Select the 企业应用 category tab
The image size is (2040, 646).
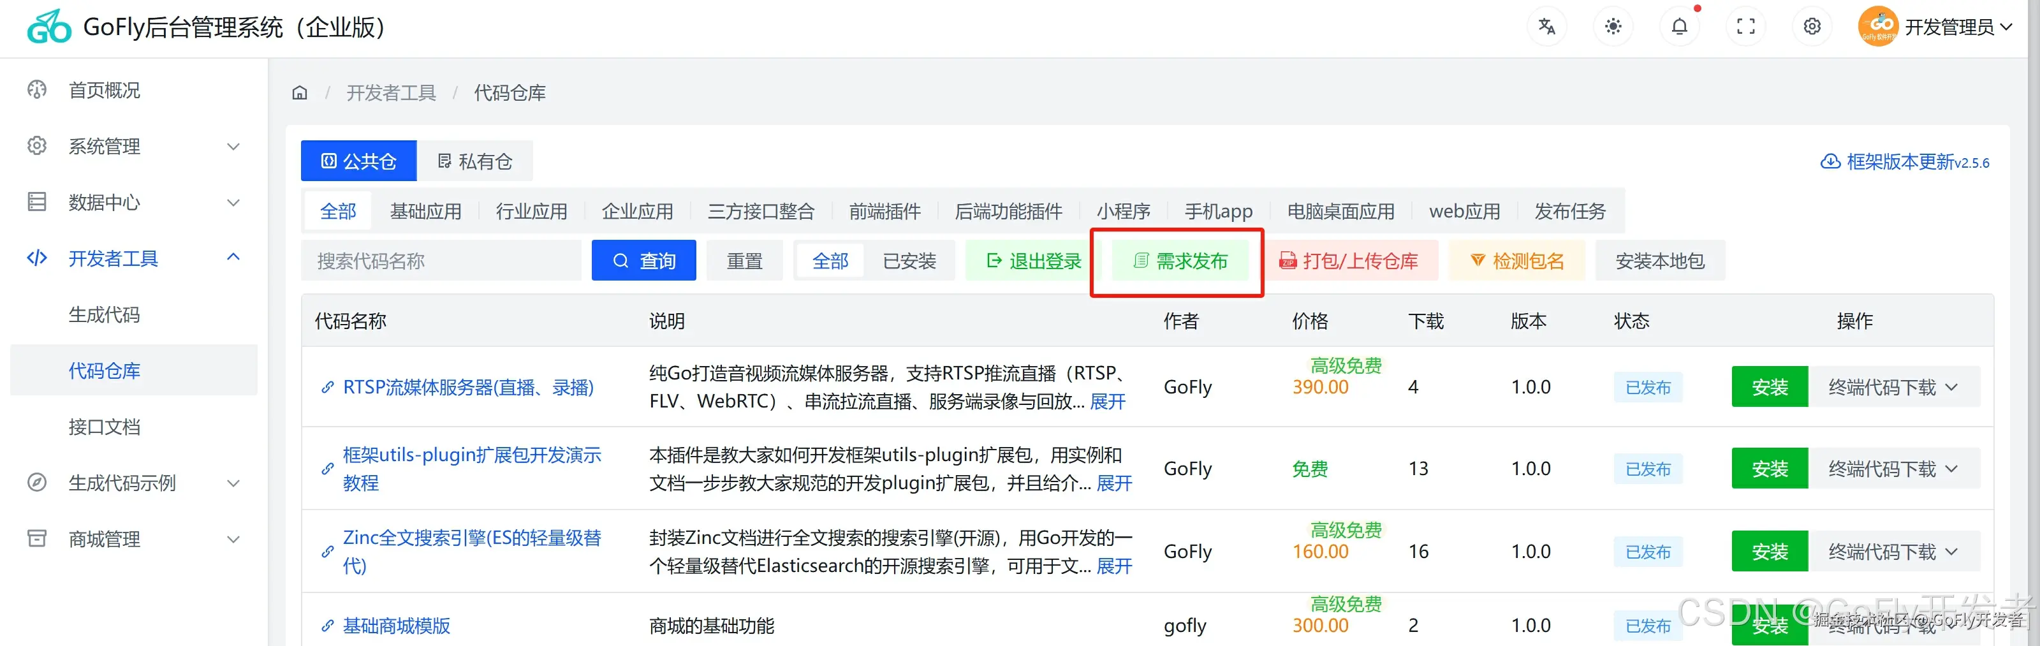(638, 211)
